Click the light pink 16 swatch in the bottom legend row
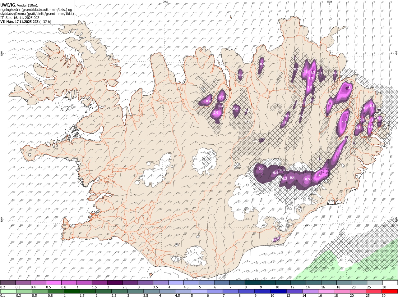398x298 pixels. tap(326, 291)
